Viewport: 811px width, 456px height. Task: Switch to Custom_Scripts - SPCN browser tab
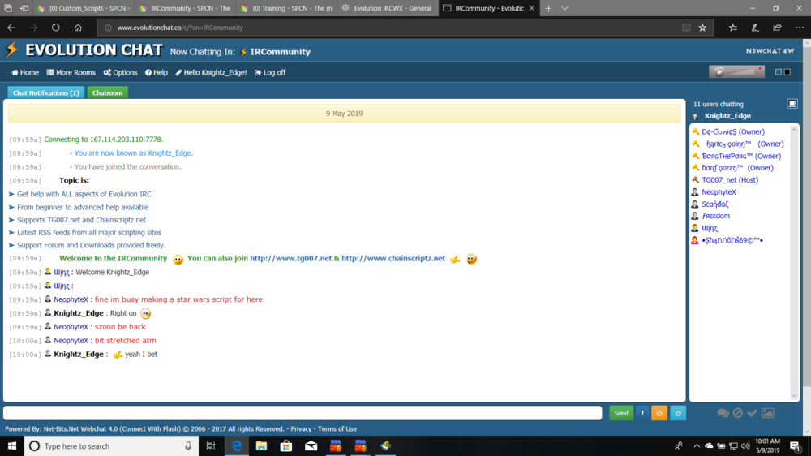[x=84, y=8]
